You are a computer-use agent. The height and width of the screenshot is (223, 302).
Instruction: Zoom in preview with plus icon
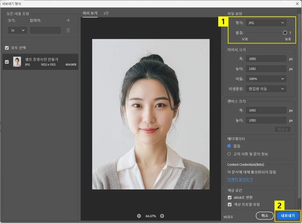pyautogui.click(x=162, y=216)
